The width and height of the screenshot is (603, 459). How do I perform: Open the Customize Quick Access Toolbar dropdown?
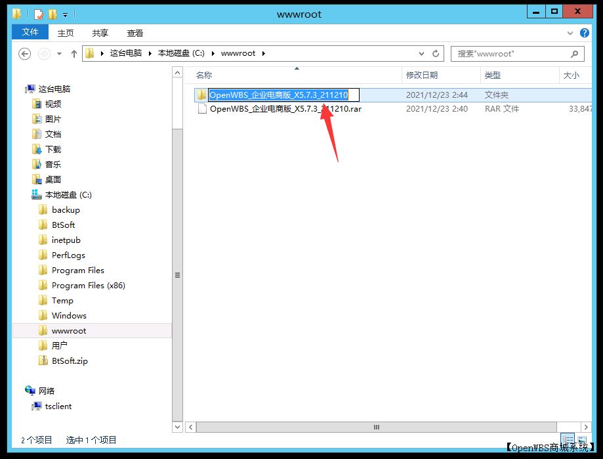coord(65,14)
